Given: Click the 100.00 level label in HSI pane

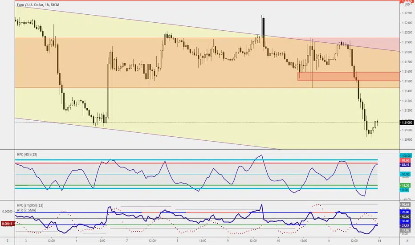Looking at the screenshot, I should coord(406,155).
